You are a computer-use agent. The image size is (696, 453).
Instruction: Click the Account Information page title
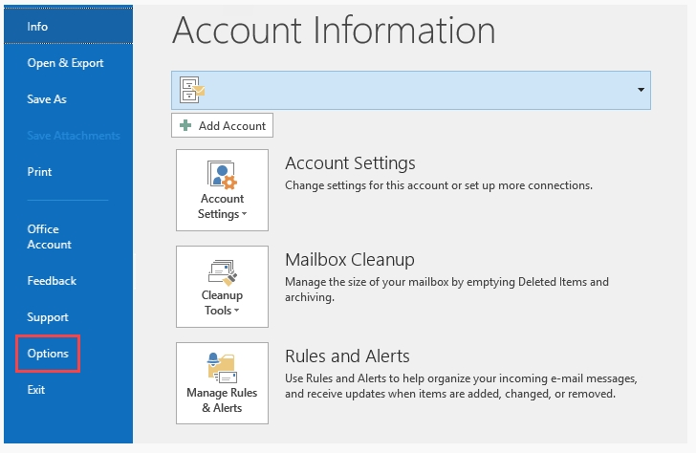pyautogui.click(x=334, y=31)
